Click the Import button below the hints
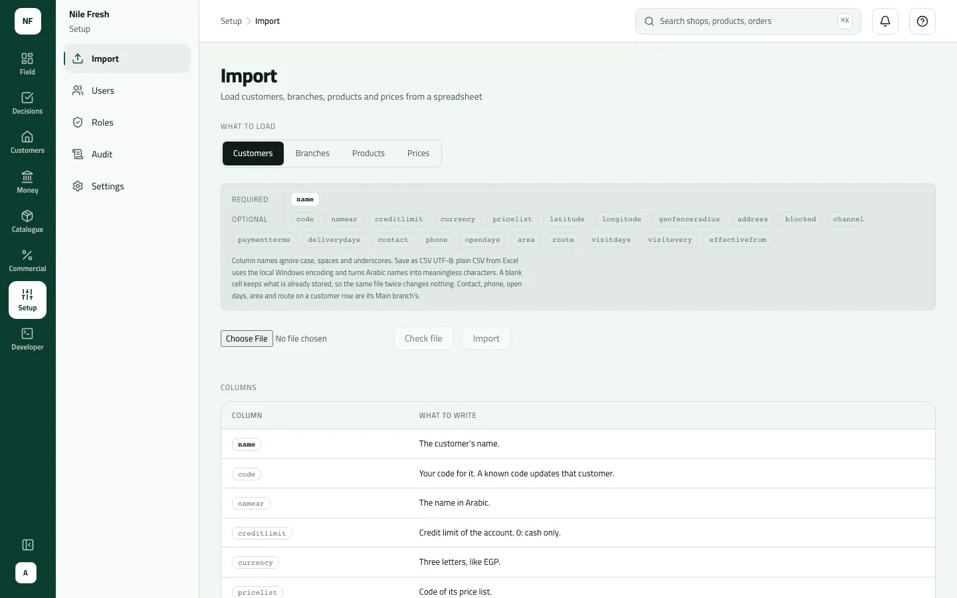The height and width of the screenshot is (598, 957). pos(486,338)
